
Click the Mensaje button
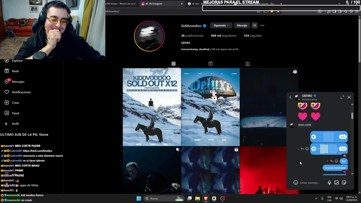[242, 25]
